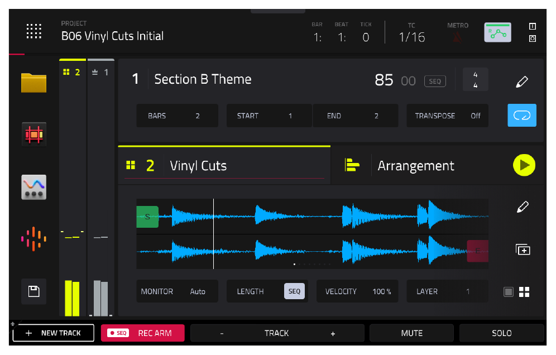556x355 pixels.
Task: Click the yellow track 2 level meter
Action: pyautogui.click(x=73, y=298)
